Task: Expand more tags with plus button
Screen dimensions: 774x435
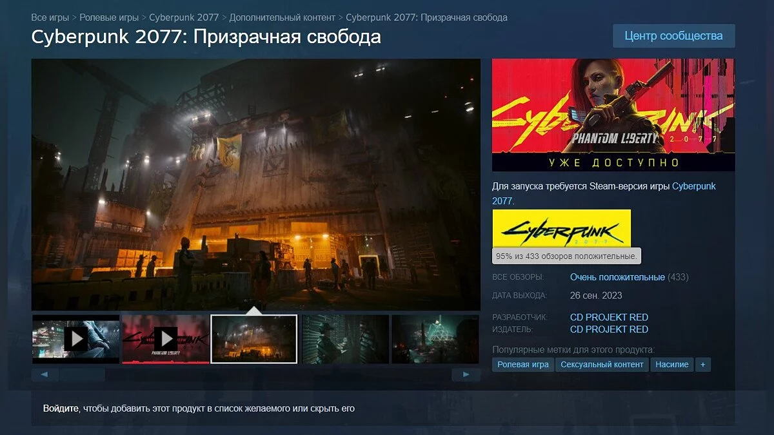Action: 703,365
